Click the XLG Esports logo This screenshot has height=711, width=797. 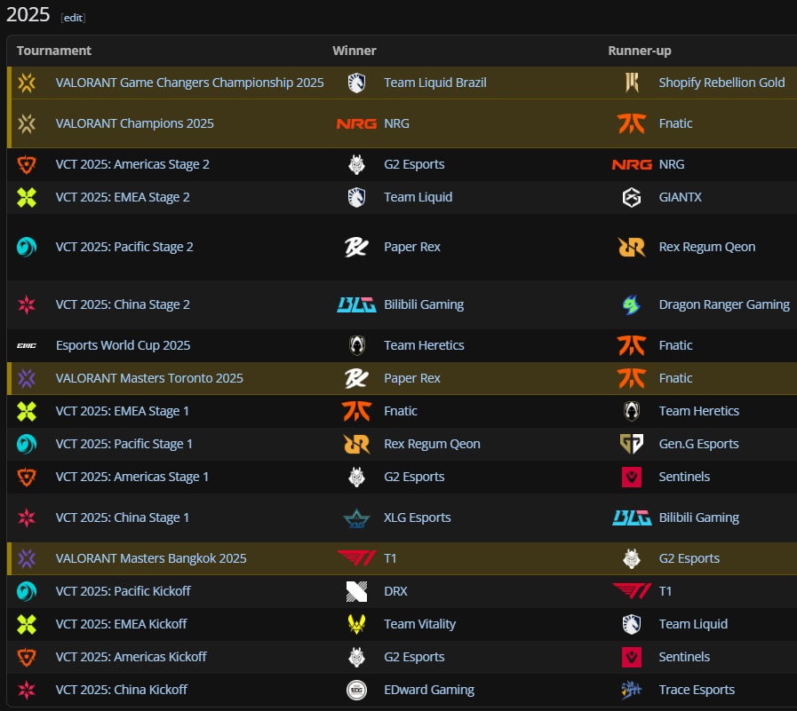(356, 517)
